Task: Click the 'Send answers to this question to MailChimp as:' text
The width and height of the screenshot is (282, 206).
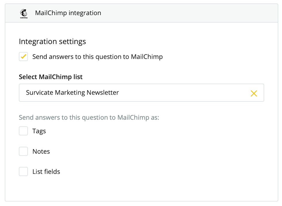Action: coord(89,118)
